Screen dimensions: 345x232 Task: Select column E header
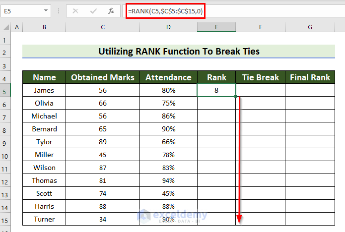point(216,27)
